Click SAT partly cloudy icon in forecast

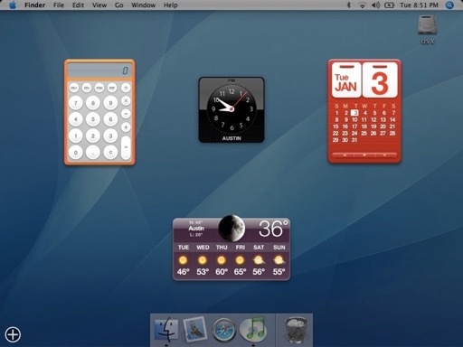[x=259, y=260]
